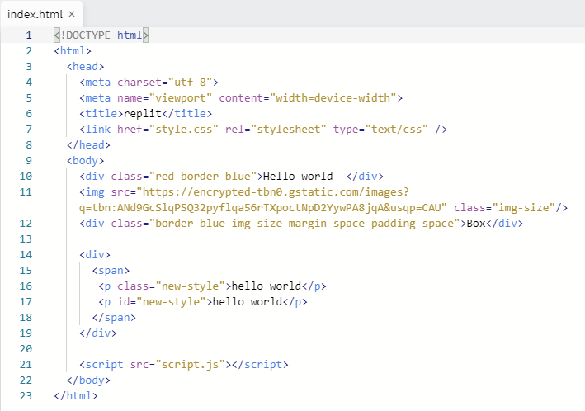585x411 pixels.
Task: Click the opening span tag
Action: 111,270
